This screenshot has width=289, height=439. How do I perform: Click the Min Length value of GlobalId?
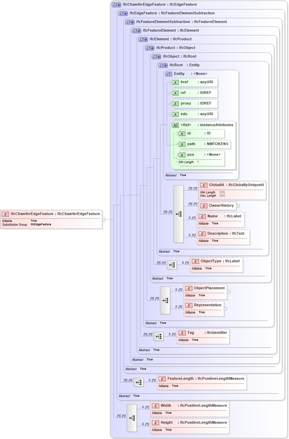point(221,192)
